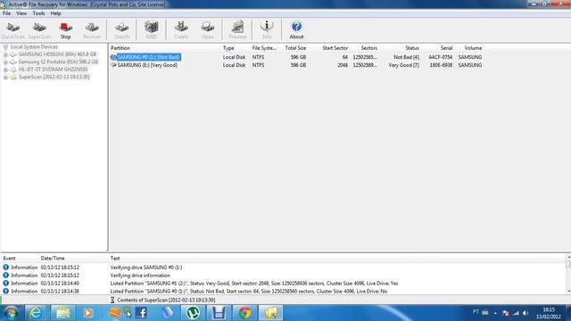571x321 pixels.
Task: Sort by the Sectors column header
Action: point(368,48)
